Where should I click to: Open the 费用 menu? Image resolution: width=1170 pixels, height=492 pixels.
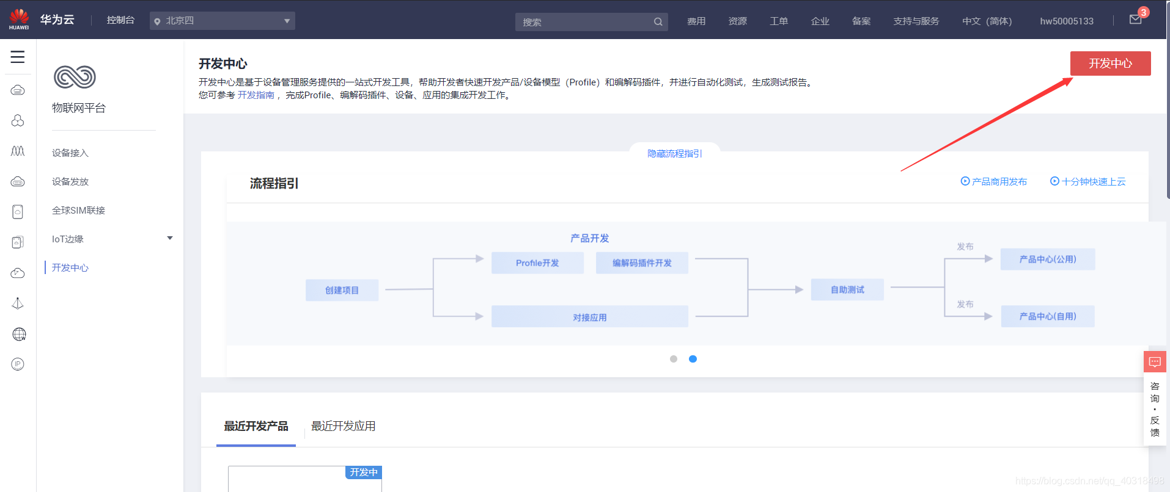click(696, 21)
